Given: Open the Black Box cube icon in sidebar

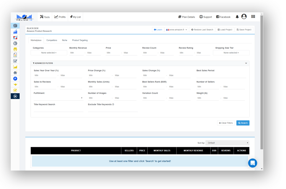Looking at the screenshot, I should click(x=15, y=26).
